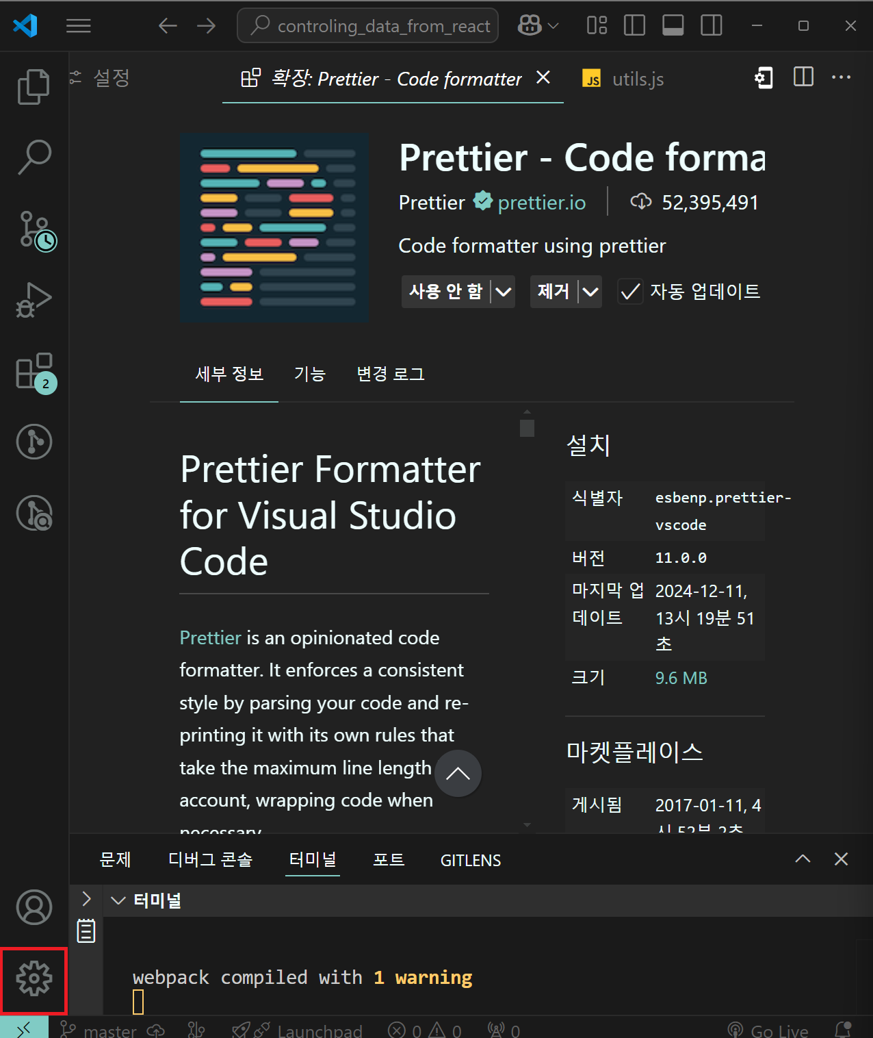Click the 제거 uninstall button

pyautogui.click(x=553, y=292)
